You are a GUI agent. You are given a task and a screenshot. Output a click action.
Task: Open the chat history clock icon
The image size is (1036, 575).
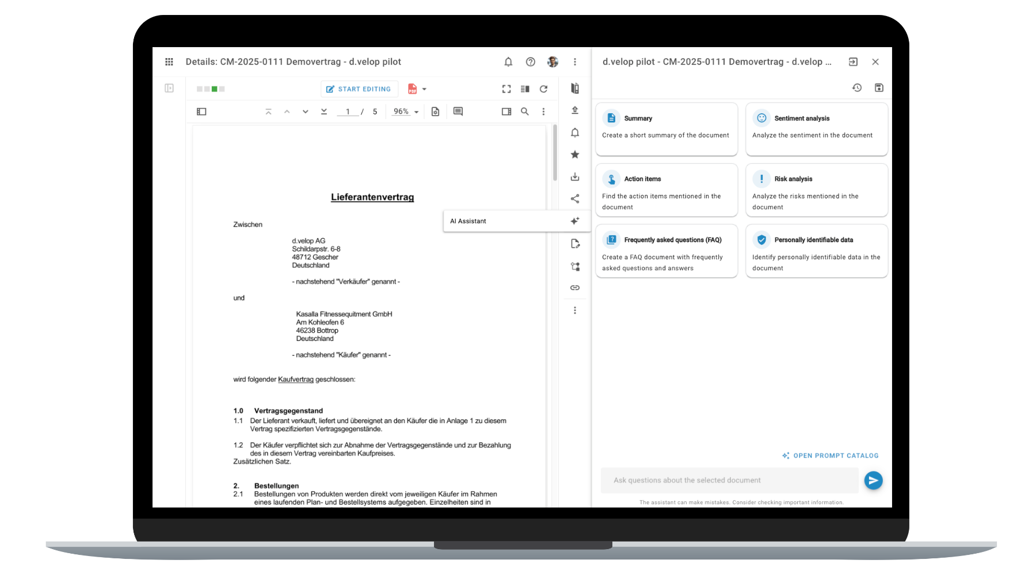pos(856,88)
